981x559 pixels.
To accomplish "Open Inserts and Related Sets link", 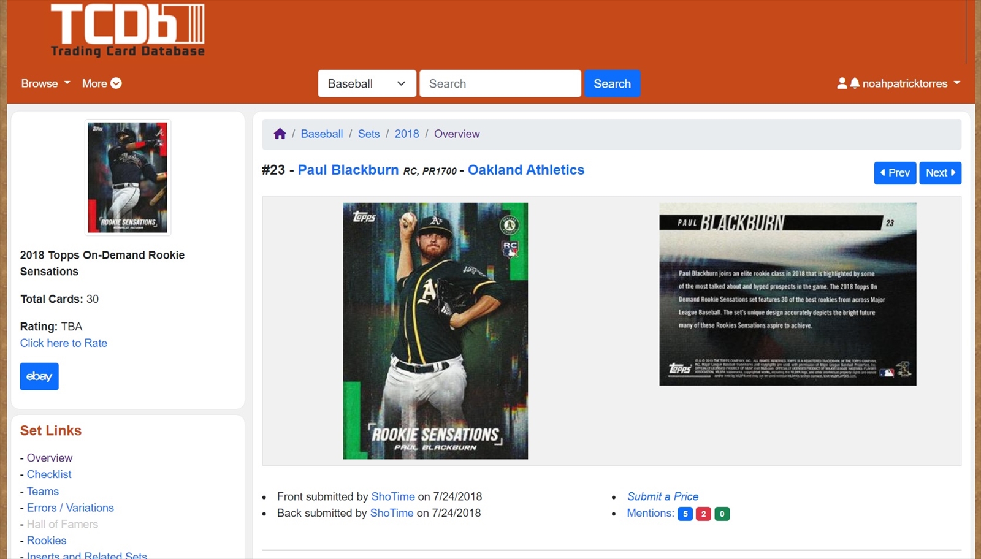I will [x=86, y=555].
